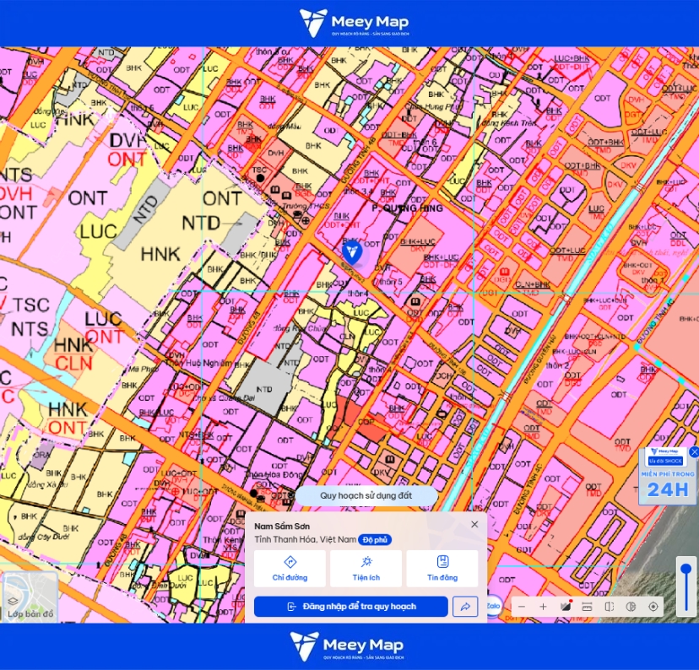The image size is (699, 670).
Task: Open the Tin đăng listings option
Action: [442, 569]
